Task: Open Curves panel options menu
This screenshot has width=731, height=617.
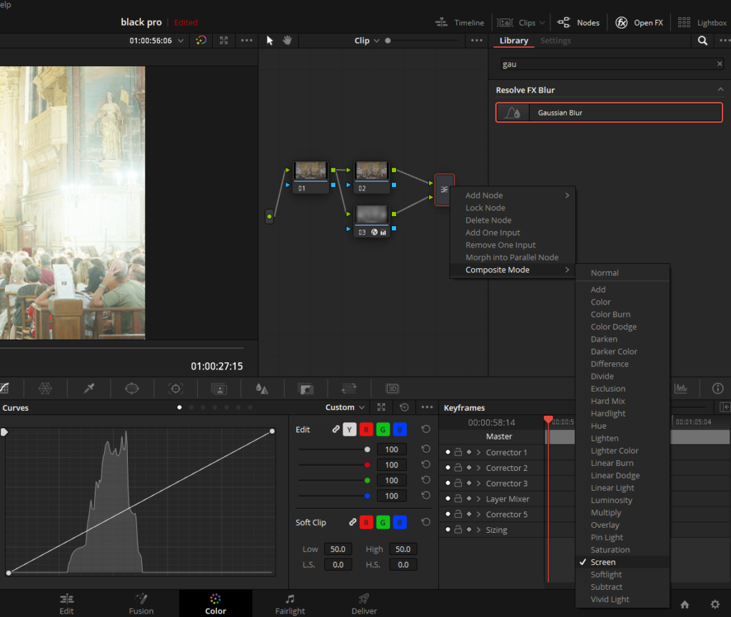Action: coord(427,407)
